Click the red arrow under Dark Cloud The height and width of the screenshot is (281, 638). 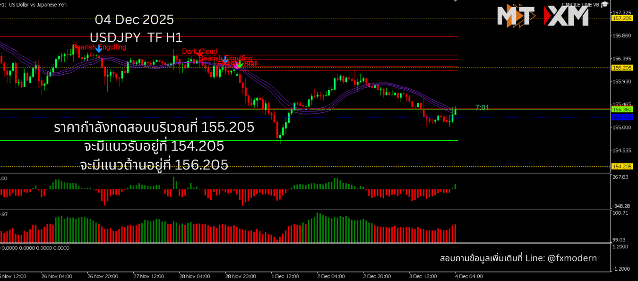point(200,52)
